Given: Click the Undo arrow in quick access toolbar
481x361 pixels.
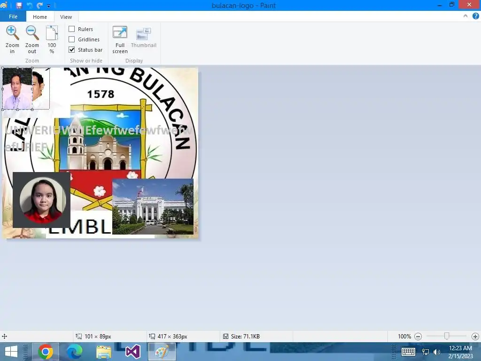Looking at the screenshot, I should [30, 6].
